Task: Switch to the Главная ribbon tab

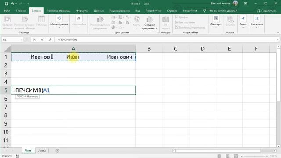Action: coord(21,11)
